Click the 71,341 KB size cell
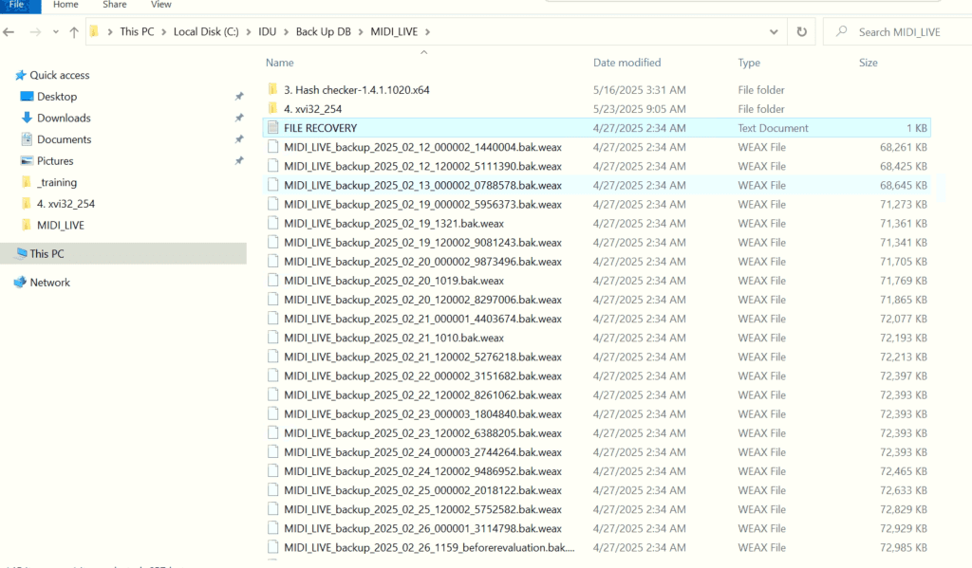The height and width of the screenshot is (568, 972). coord(904,242)
